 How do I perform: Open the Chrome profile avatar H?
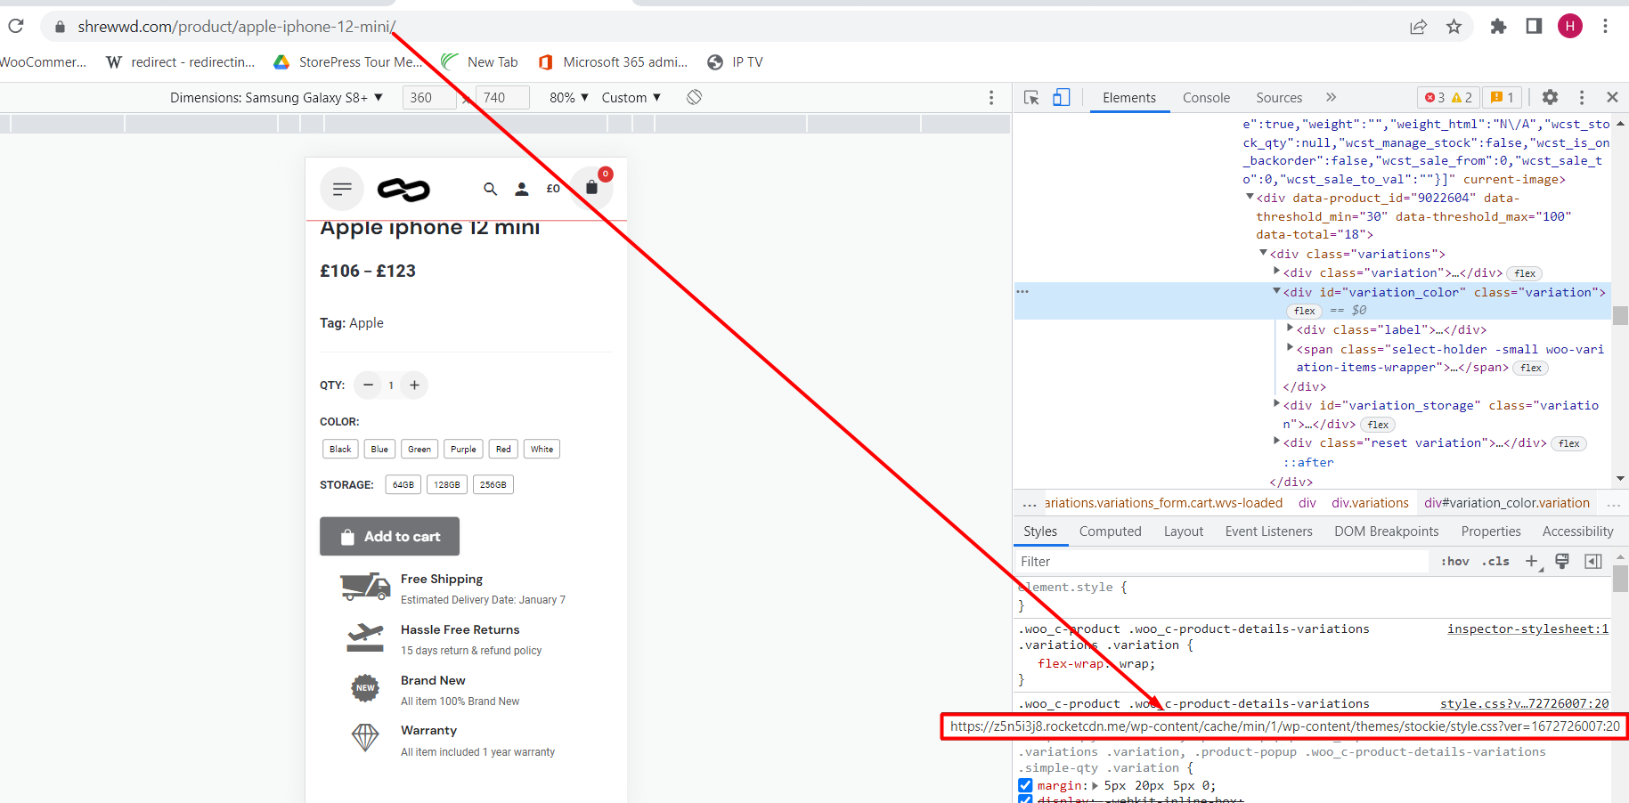(1570, 26)
